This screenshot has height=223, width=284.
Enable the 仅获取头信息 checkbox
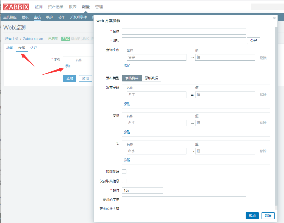pos(124,181)
